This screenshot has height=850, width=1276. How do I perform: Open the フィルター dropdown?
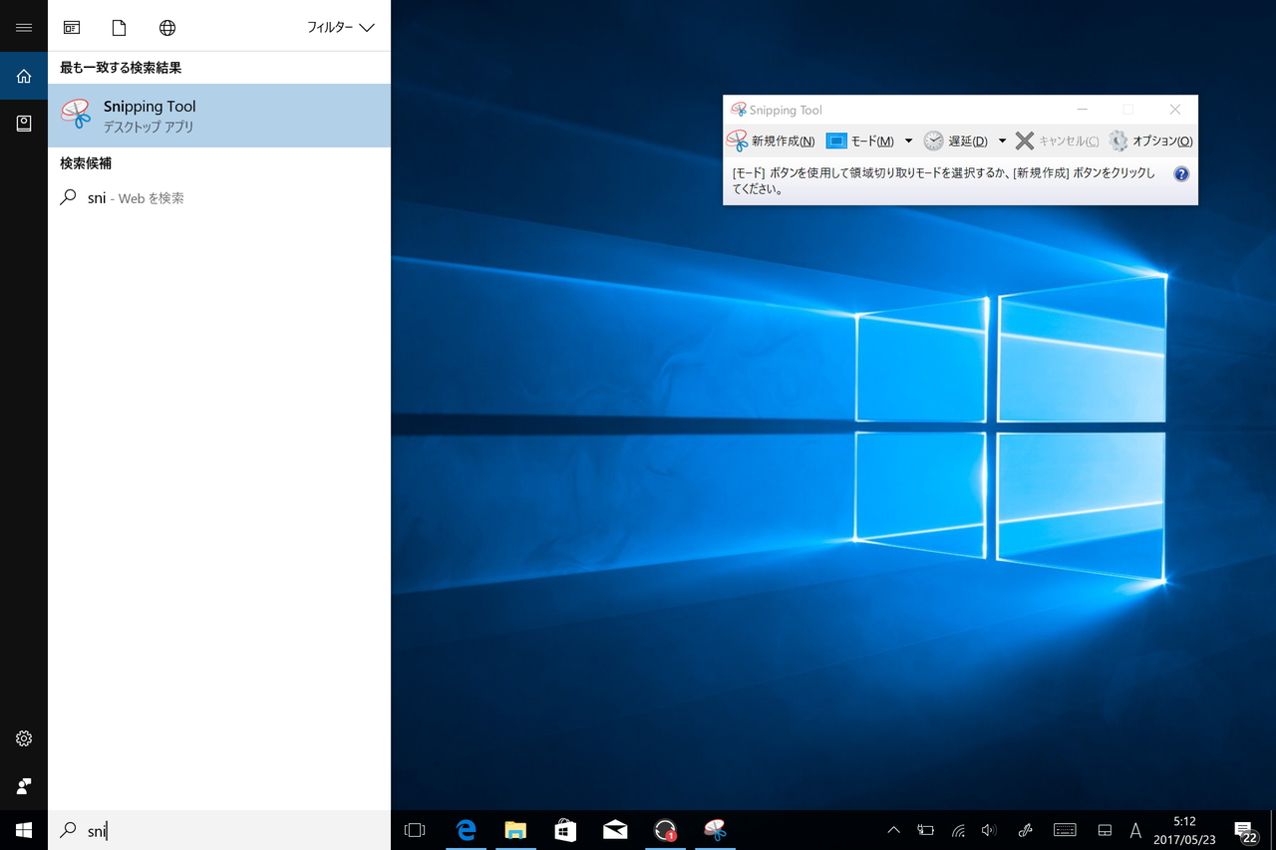[x=339, y=27]
